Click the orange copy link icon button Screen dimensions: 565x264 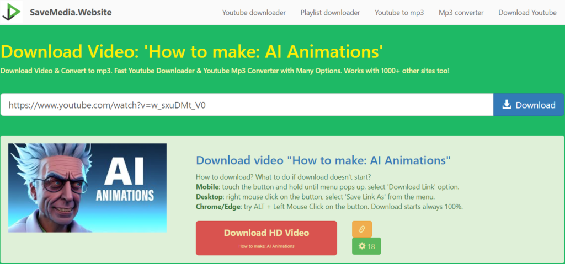pyautogui.click(x=362, y=229)
